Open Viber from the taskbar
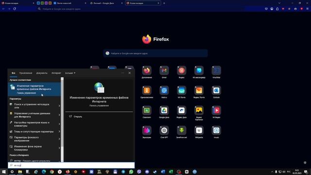This screenshot has height=175, width=311. click(x=139, y=172)
